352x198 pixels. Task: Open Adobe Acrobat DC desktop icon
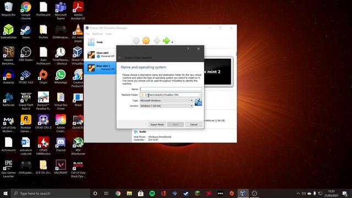78,11
